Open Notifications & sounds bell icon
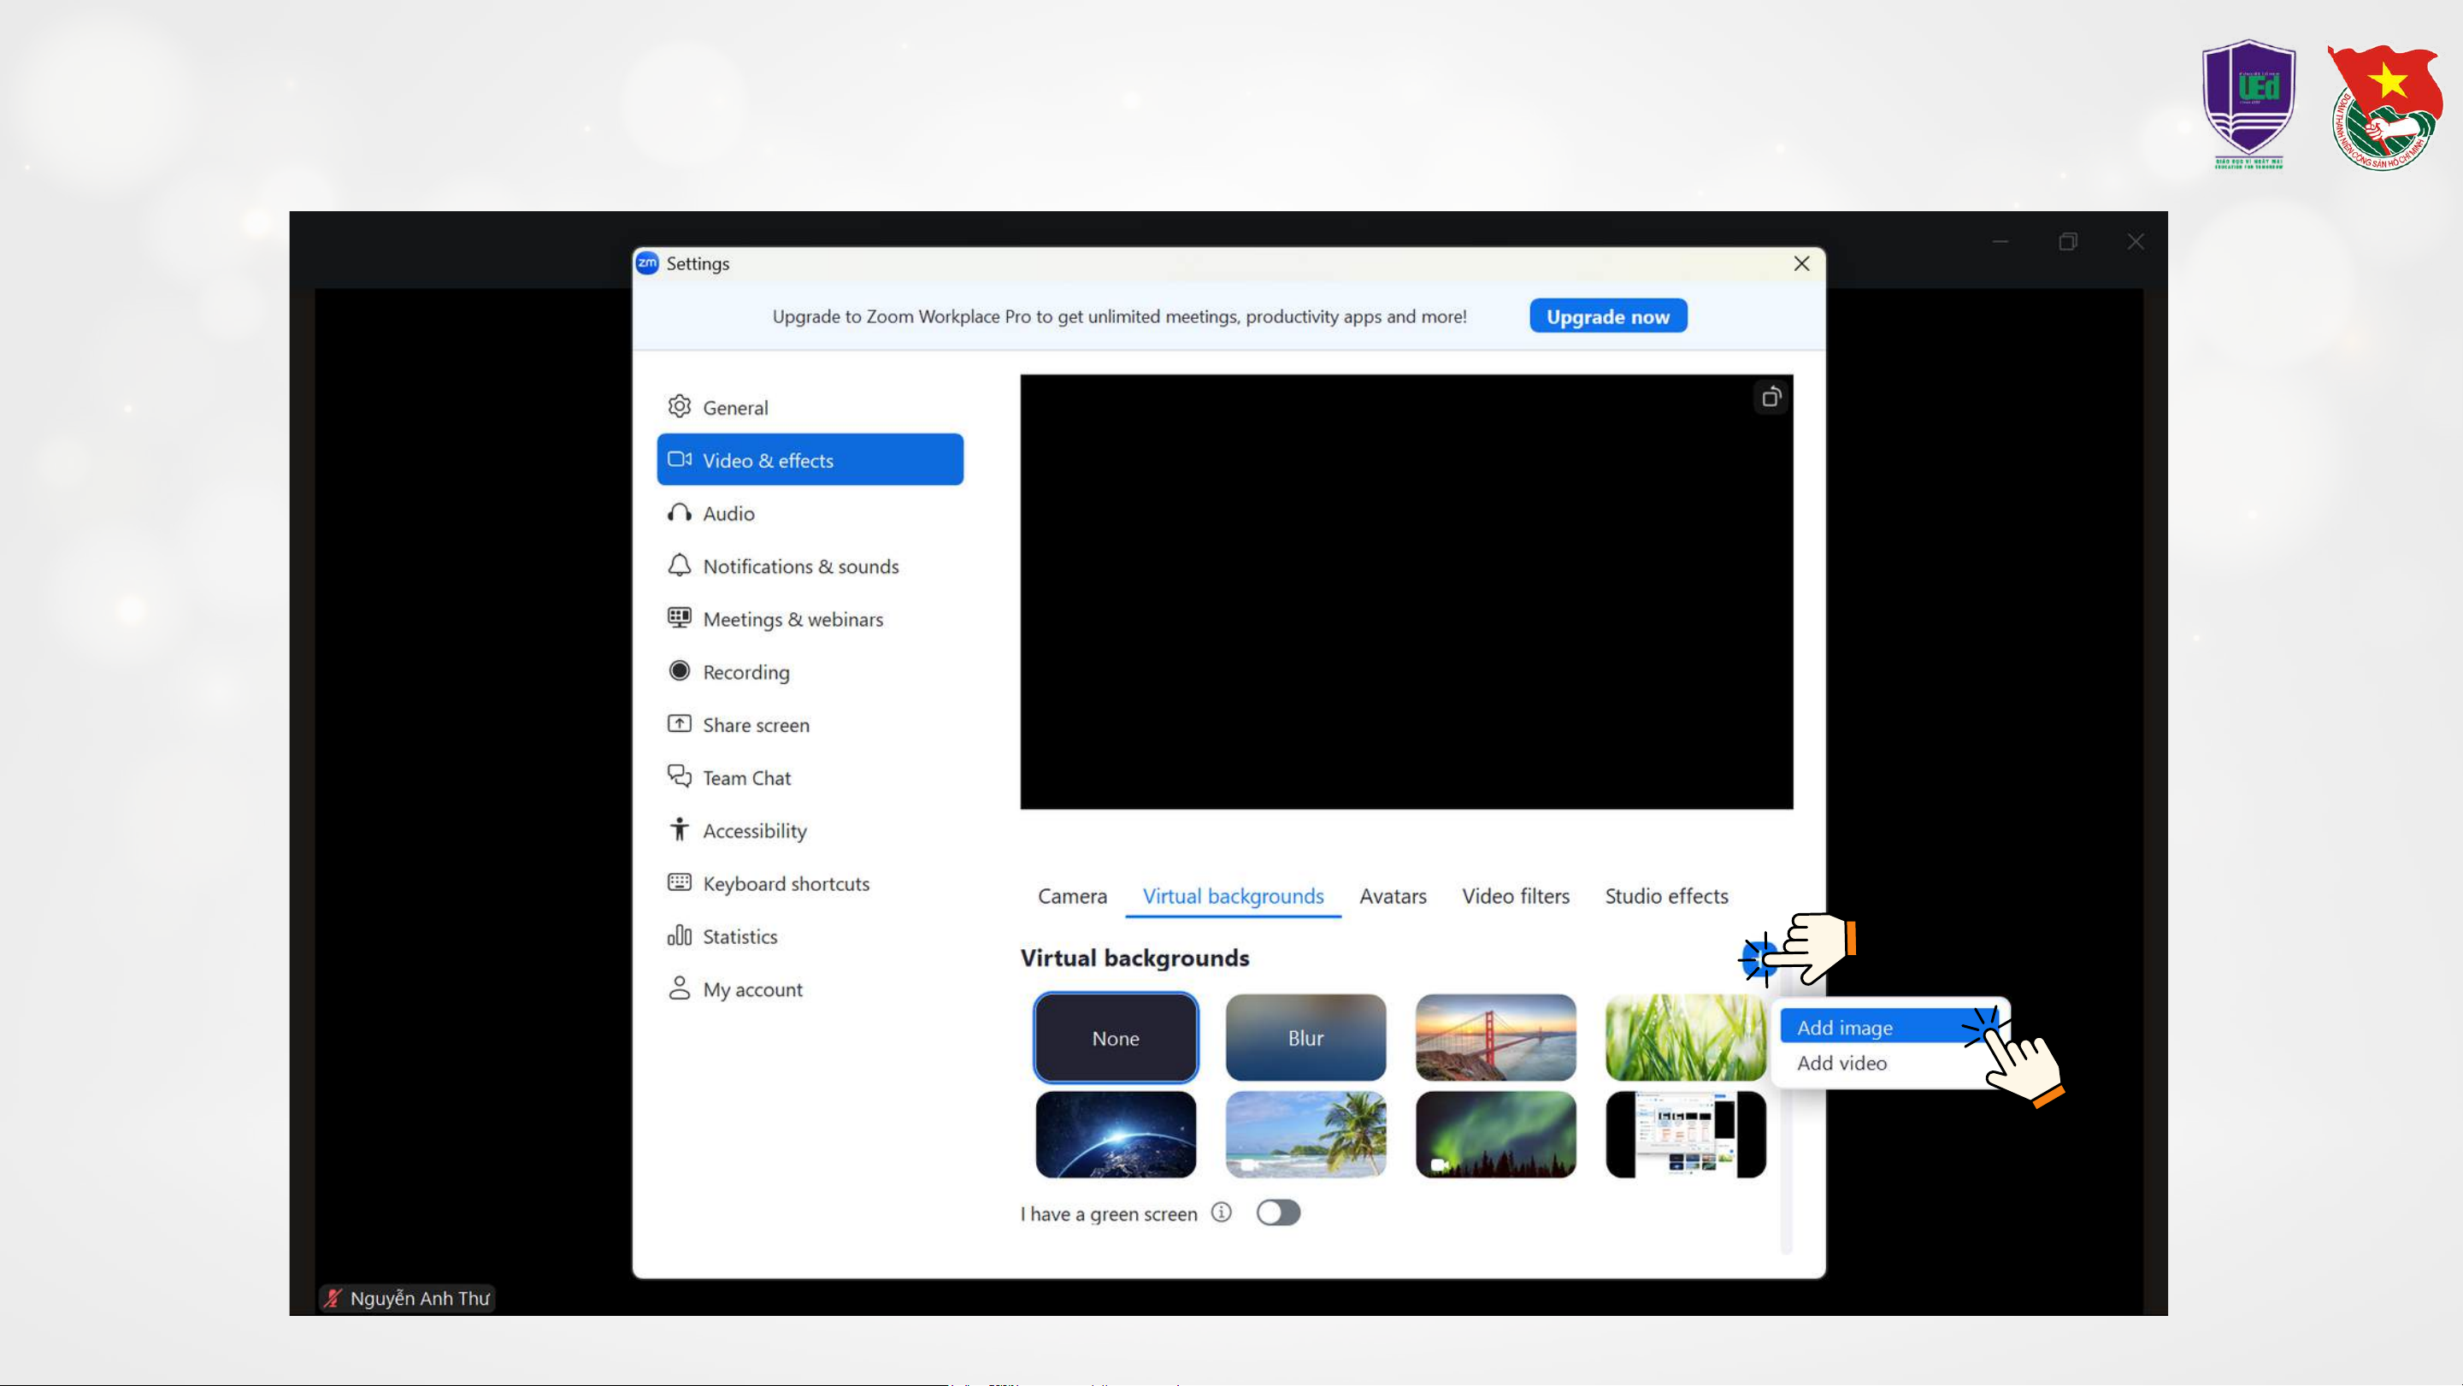Image resolution: width=2463 pixels, height=1386 pixels. click(679, 565)
